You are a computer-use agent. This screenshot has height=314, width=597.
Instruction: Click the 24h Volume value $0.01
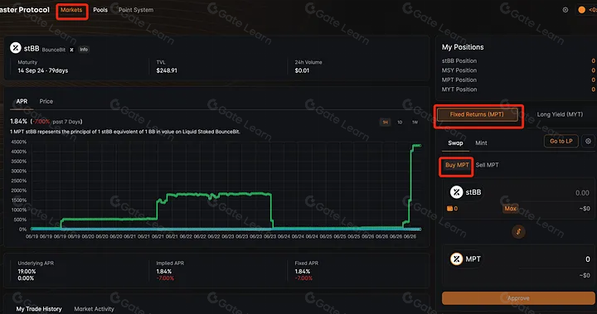pos(302,70)
